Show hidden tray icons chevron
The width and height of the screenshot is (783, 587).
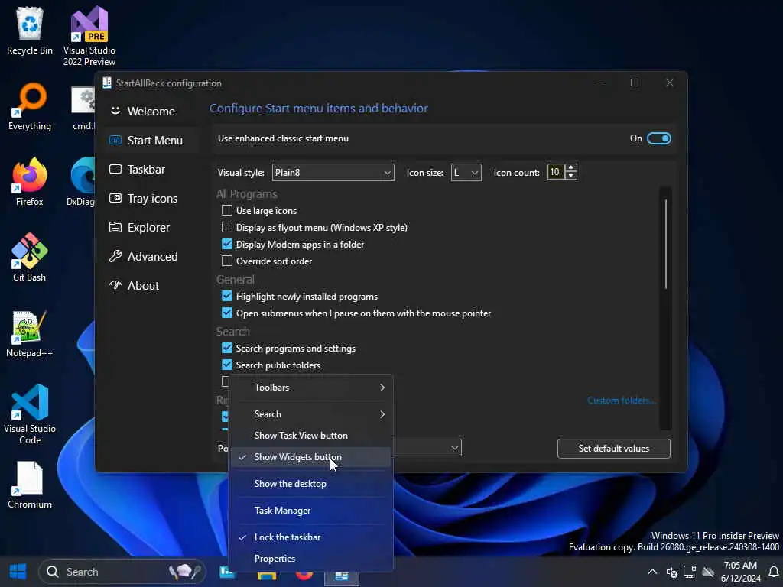tap(652, 572)
